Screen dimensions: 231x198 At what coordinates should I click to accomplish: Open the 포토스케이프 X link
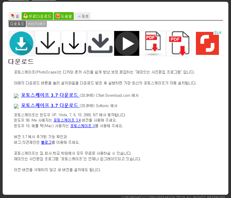[83, 126]
